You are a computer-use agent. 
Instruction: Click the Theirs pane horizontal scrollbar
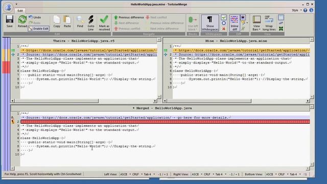[x=56, y=101]
